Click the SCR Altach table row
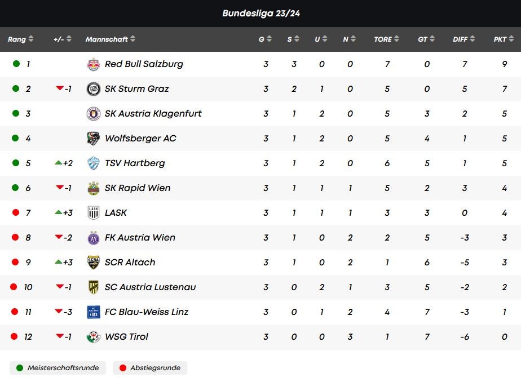Screen dimensions: 521x382 260,263
